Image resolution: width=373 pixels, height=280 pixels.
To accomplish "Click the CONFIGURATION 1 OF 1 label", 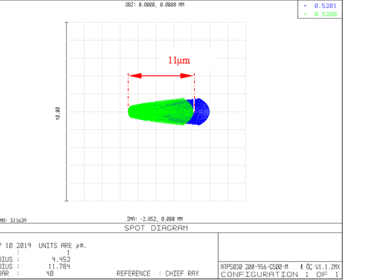I will (280, 274).
